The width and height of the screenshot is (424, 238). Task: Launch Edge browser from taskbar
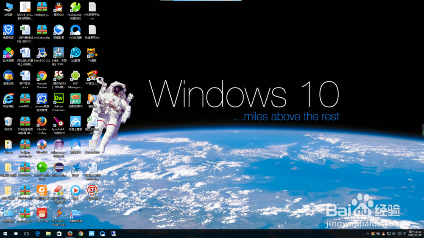pos(37,234)
